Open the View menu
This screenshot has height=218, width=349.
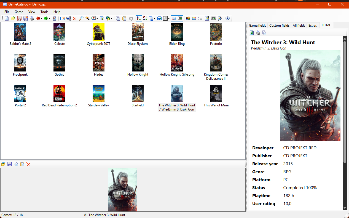click(32, 12)
